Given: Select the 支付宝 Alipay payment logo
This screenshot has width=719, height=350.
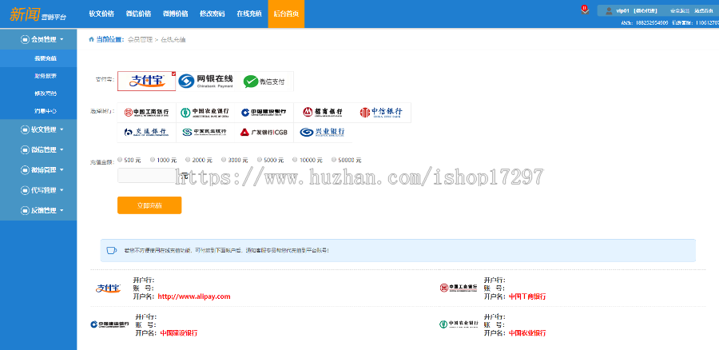Looking at the screenshot, I should tap(147, 82).
